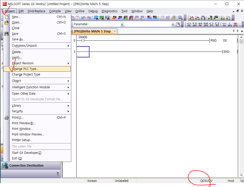This screenshot has width=244, height=187.
Task: Insert closed contact with F6 icon
Action: click(200, 24)
